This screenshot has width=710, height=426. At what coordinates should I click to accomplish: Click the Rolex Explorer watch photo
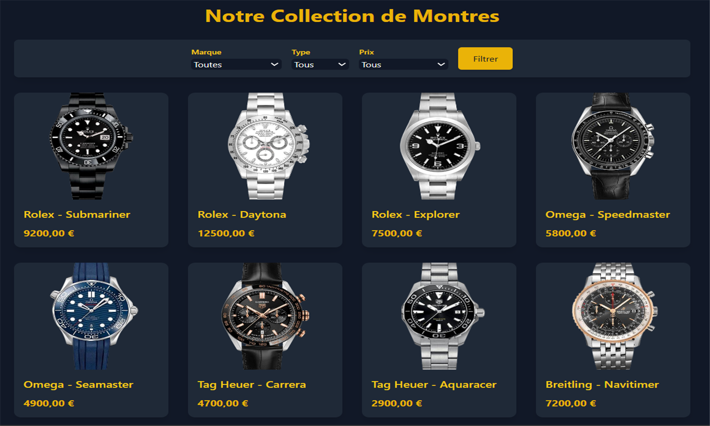(439, 146)
